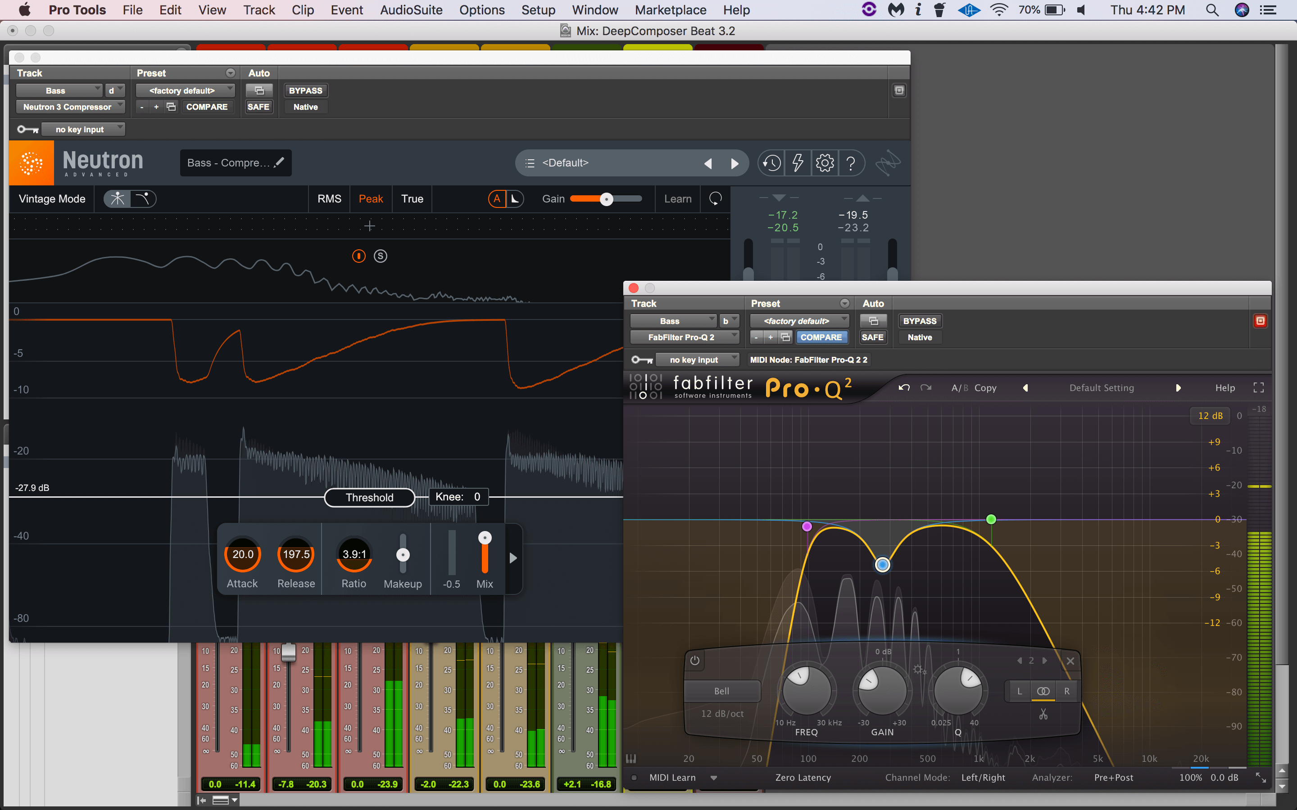Screen dimensions: 1297x810
Task: Open no key input dropdown in Neutron window
Action: pos(83,129)
